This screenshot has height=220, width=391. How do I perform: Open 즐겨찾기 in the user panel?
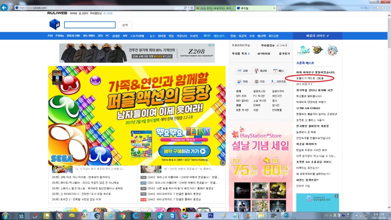click(x=284, y=54)
